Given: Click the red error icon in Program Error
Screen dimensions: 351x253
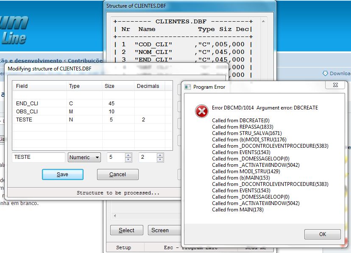Looking at the screenshot, I should pos(201,111).
